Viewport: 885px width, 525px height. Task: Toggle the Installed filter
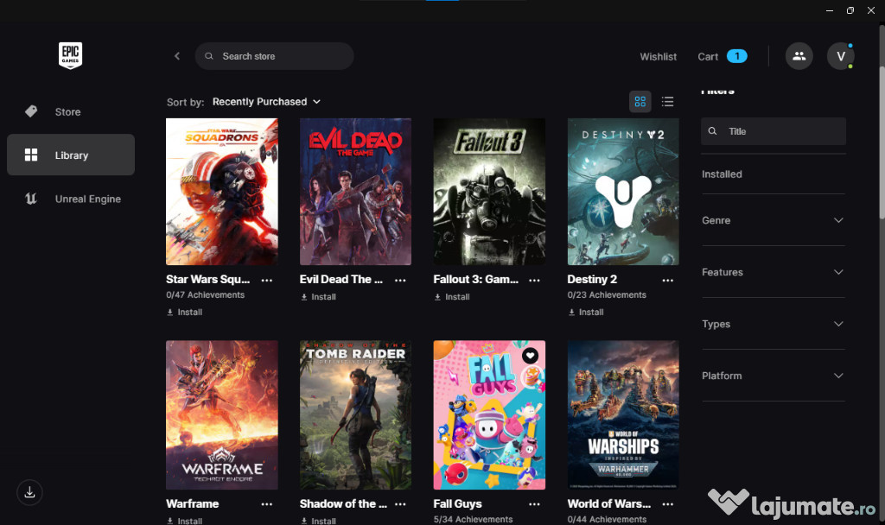tap(722, 174)
